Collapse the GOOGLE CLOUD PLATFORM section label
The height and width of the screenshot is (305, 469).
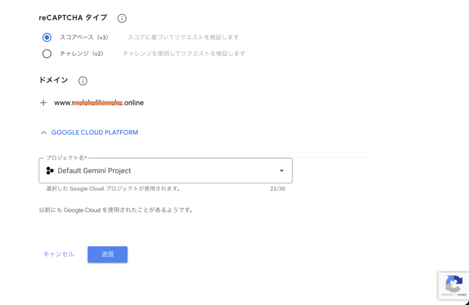pyautogui.click(x=94, y=132)
